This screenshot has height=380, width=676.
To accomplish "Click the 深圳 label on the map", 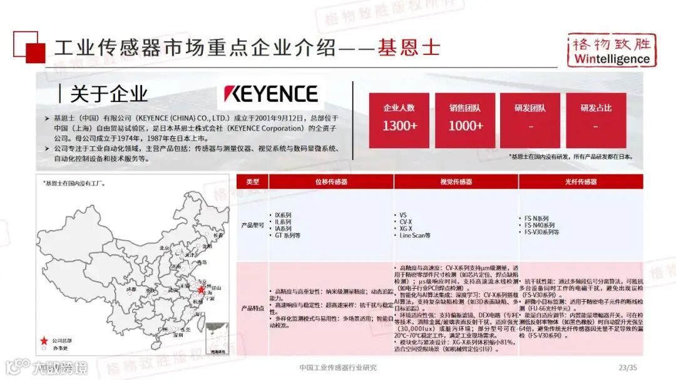I will point(178,335).
